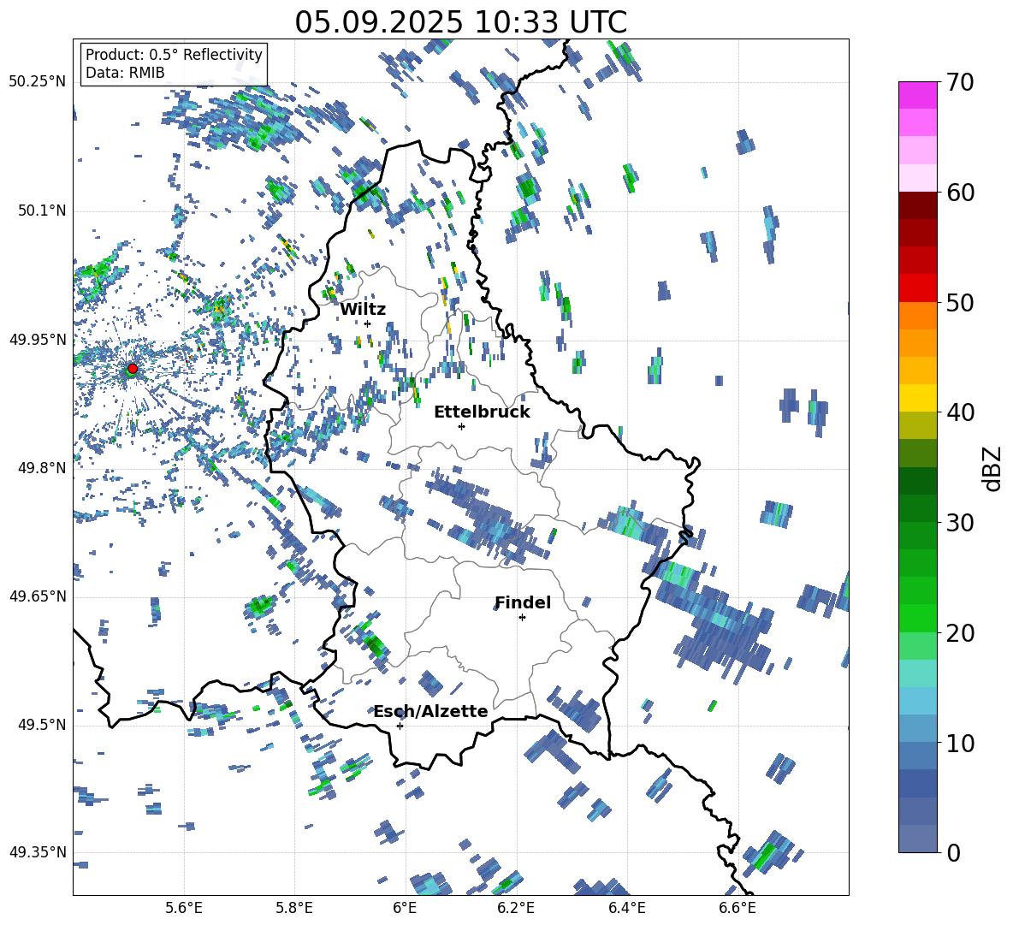Click the colorbar tick label 30
This screenshot has height=925, width=1013.
(960, 522)
